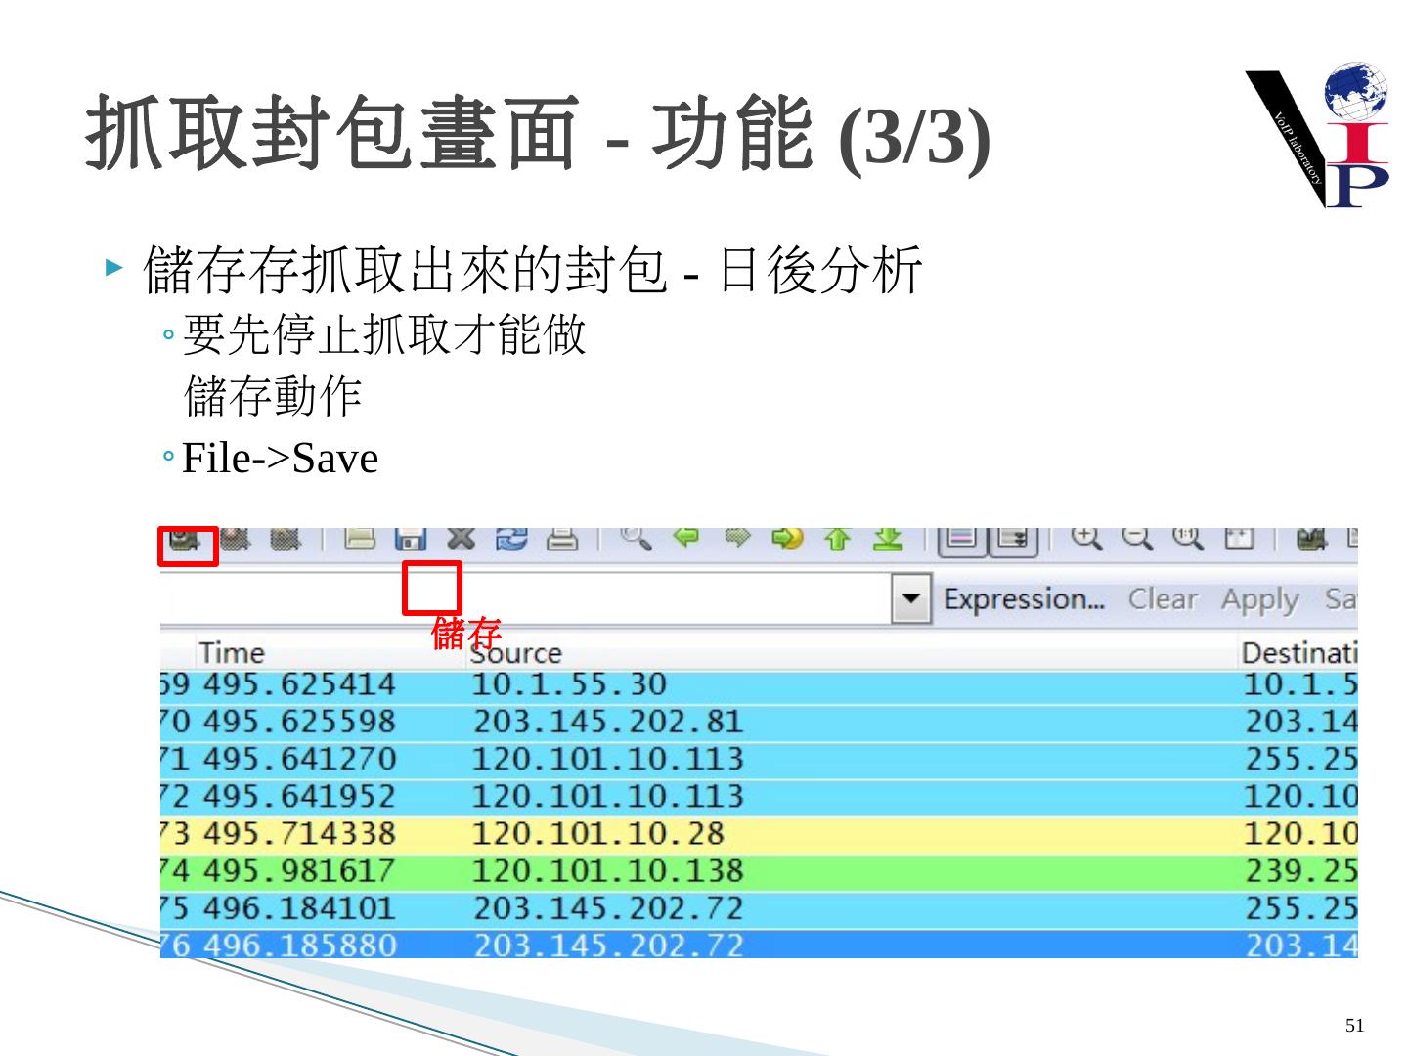
Task: Click the Clear filter button
Action: point(1163,598)
